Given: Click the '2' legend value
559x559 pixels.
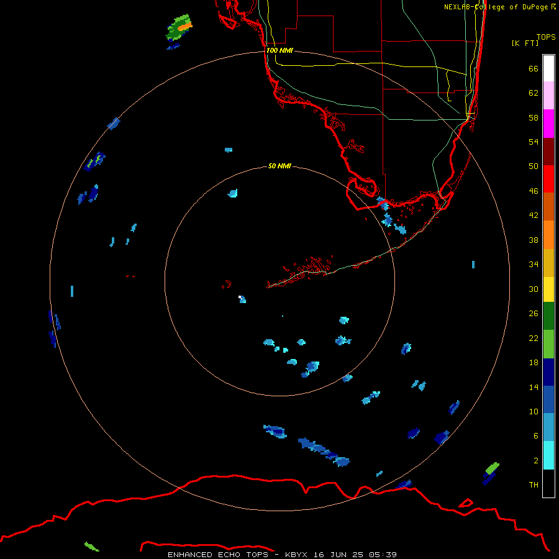Looking at the screenshot, I should pos(536,460).
